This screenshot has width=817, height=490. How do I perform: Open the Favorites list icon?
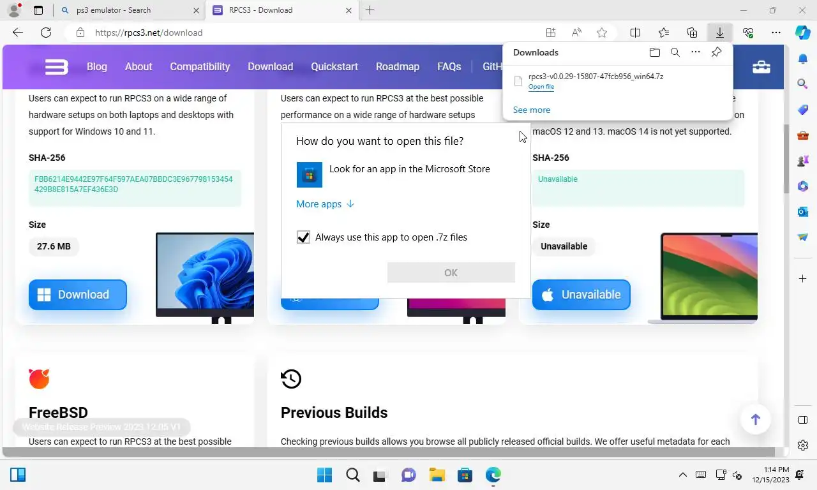tap(663, 33)
